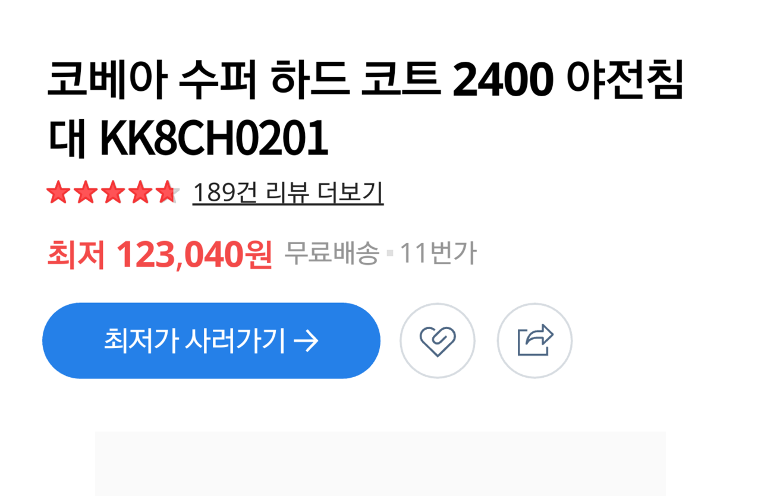Click the gray content area below the buttons
This screenshot has height=496, width=761.
coord(380,463)
